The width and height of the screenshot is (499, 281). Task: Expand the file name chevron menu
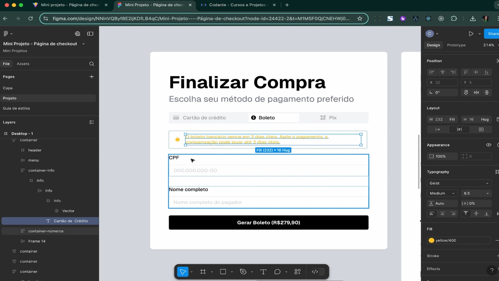pyautogui.click(x=83, y=44)
